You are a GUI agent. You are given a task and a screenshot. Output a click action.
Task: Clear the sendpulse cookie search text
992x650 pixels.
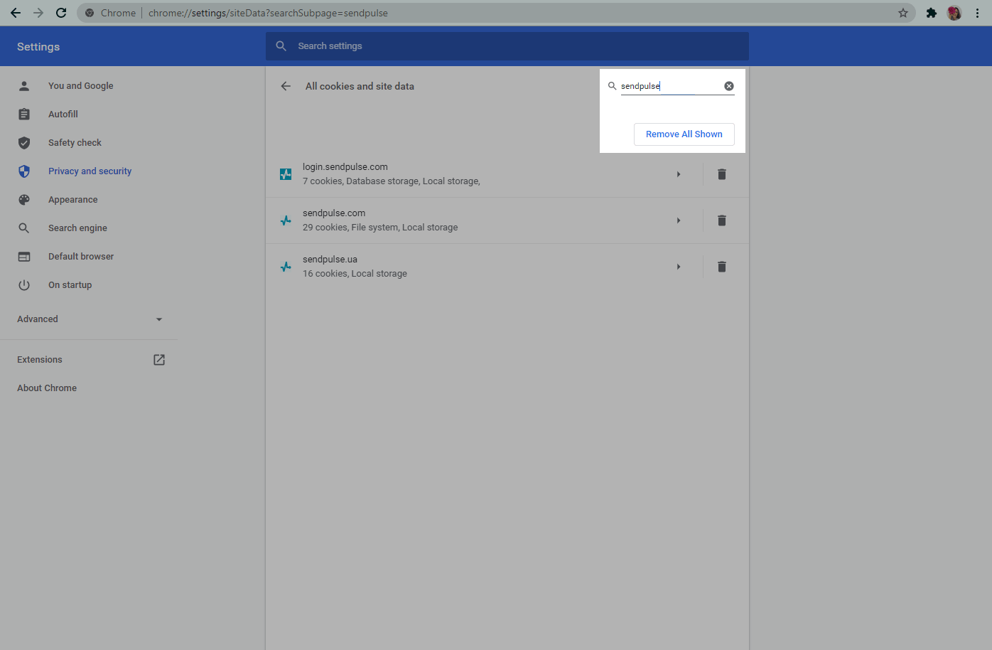click(x=728, y=86)
